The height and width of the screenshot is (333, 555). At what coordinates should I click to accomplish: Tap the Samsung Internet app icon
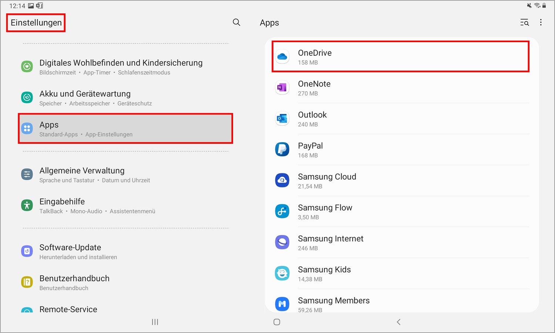pos(282,242)
